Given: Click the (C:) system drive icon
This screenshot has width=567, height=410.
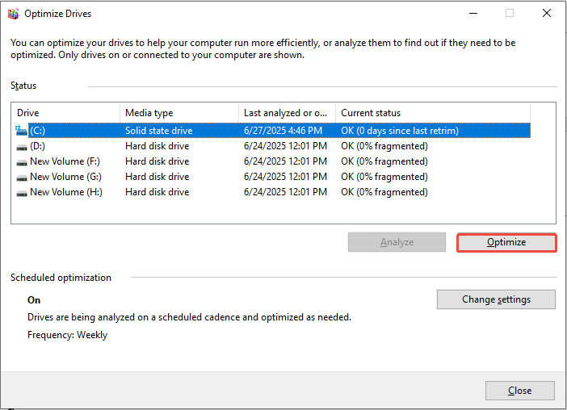Looking at the screenshot, I should 22,131.
